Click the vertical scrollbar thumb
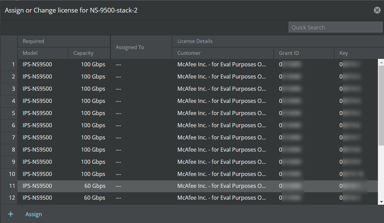The width and height of the screenshot is (384, 223). pos(381,105)
